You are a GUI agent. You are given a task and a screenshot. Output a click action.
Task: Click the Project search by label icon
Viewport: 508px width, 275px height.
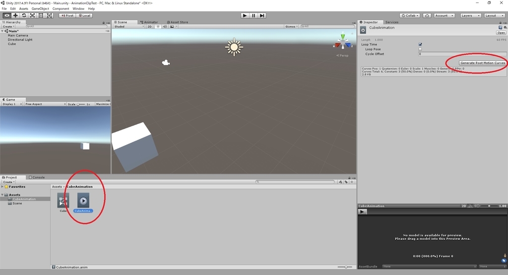[346, 182]
